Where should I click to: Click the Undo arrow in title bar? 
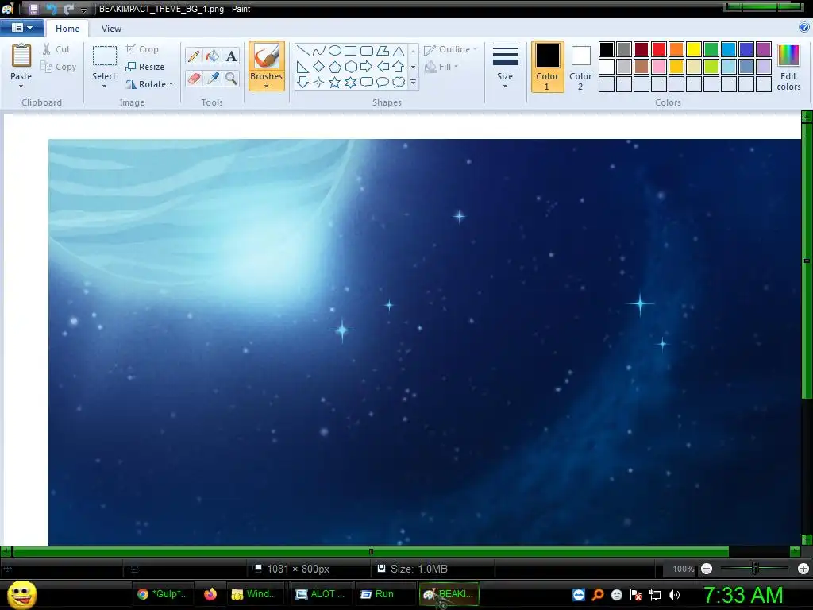(x=52, y=9)
